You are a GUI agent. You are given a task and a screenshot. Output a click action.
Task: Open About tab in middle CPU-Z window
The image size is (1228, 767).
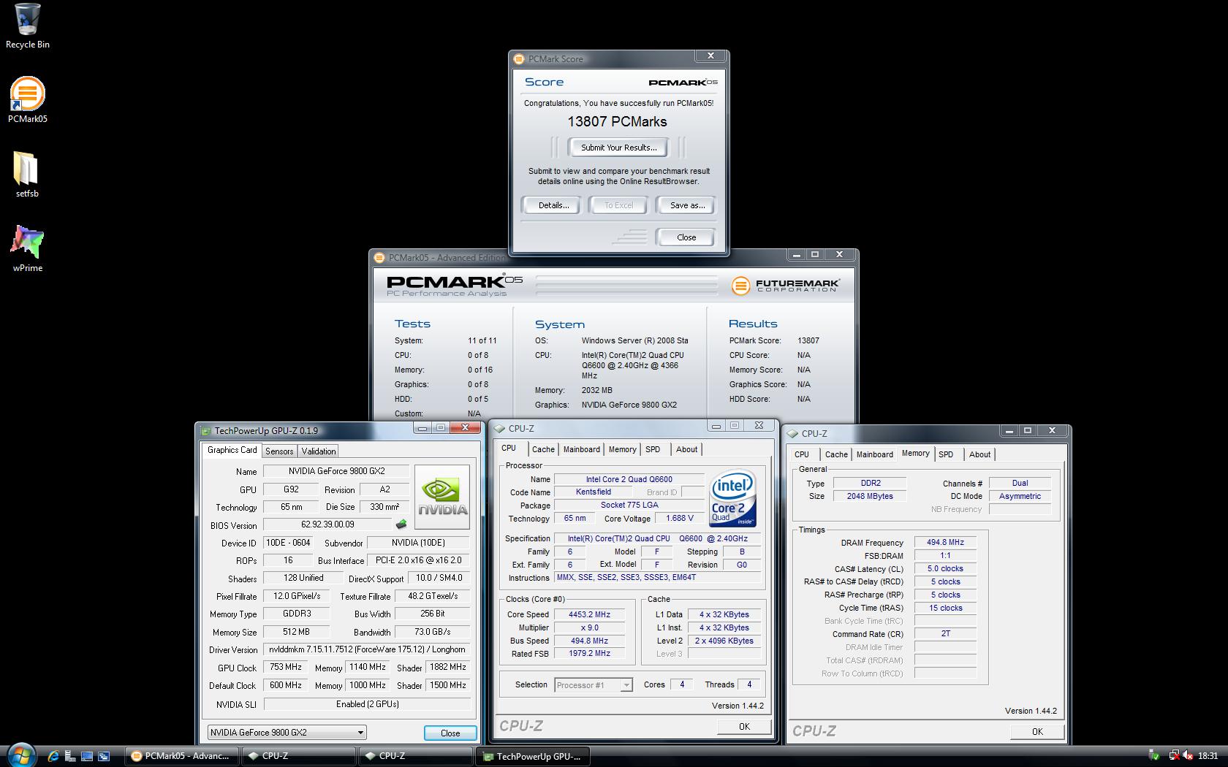686,449
